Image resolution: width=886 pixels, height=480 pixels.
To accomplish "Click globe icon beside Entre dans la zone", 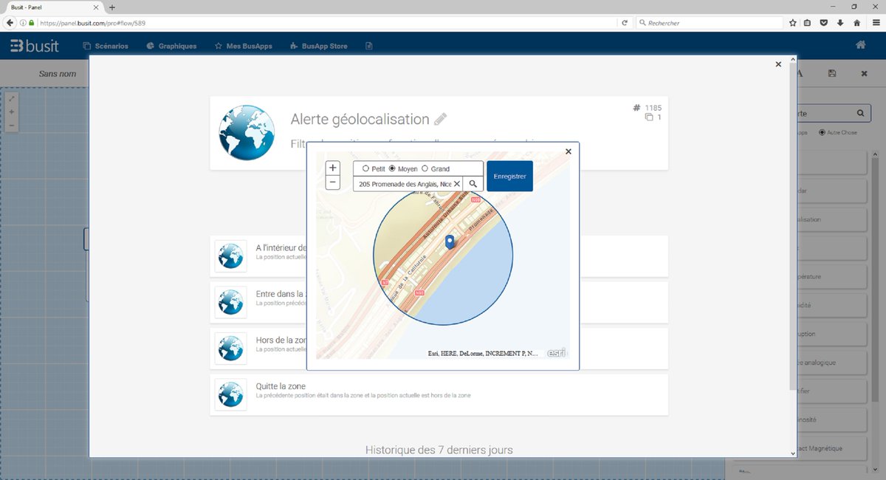I will pyautogui.click(x=231, y=301).
